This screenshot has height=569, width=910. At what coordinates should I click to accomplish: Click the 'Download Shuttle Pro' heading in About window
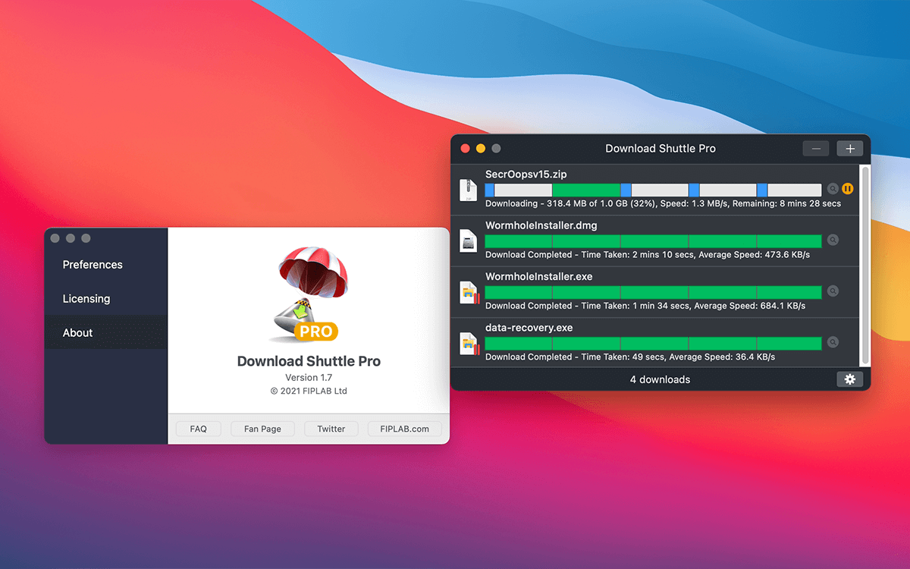pyautogui.click(x=309, y=361)
